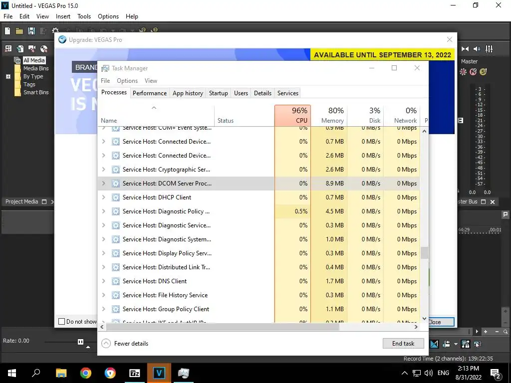The height and width of the screenshot is (383, 511).
Task: Click Task Manager horizontal scrollbar thumb
Action: click(223, 327)
